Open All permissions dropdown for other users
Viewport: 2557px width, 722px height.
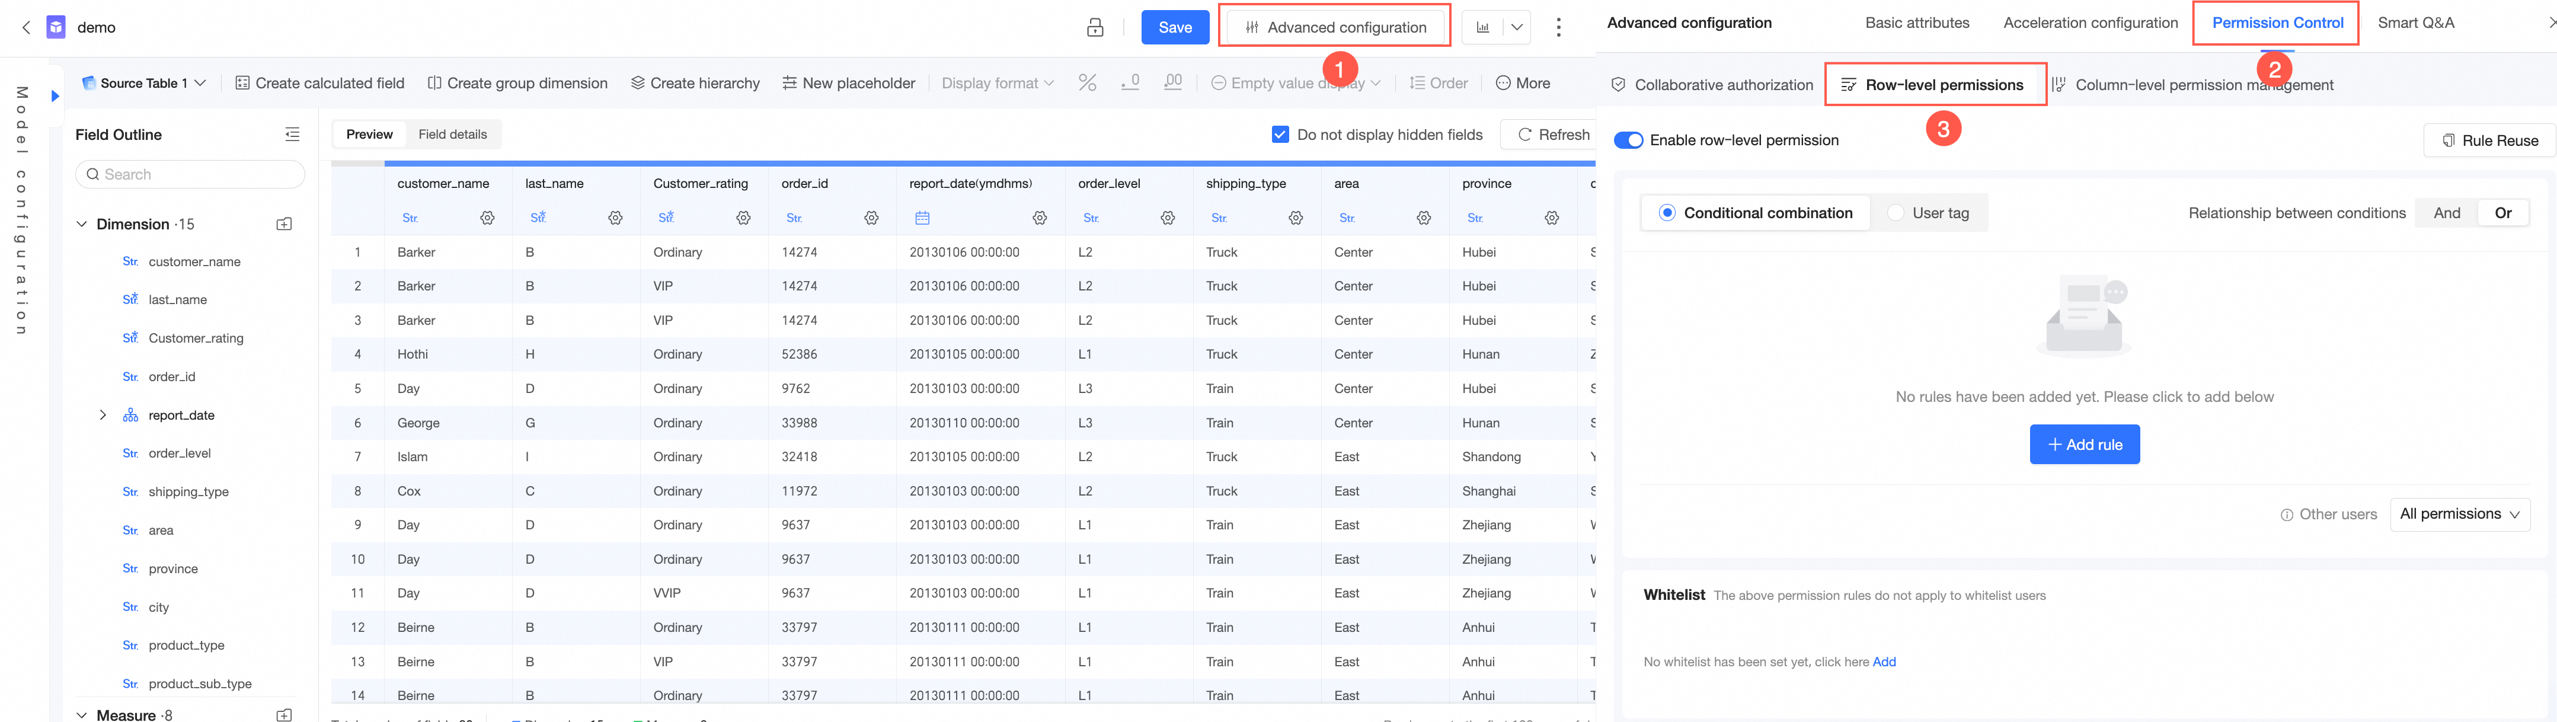coord(2459,515)
